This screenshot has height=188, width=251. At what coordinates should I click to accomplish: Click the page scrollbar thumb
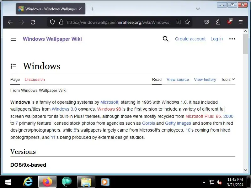[x=245, y=44]
